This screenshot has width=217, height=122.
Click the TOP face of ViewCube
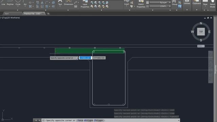point(201,32)
